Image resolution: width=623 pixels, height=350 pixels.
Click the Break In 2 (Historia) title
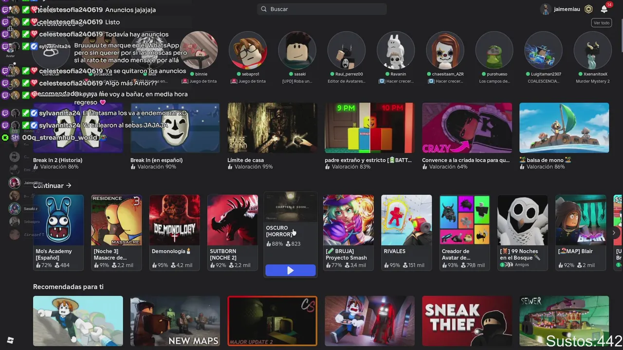click(57, 160)
